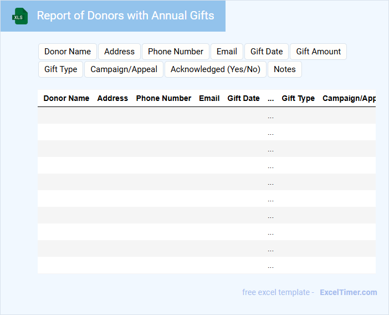
Task: Click the Gift Date column header
Action: click(x=243, y=98)
